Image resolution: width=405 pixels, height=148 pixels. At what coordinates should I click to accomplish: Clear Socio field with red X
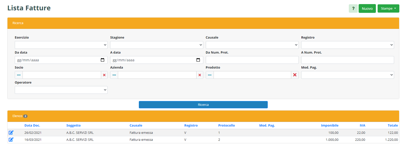(104, 75)
